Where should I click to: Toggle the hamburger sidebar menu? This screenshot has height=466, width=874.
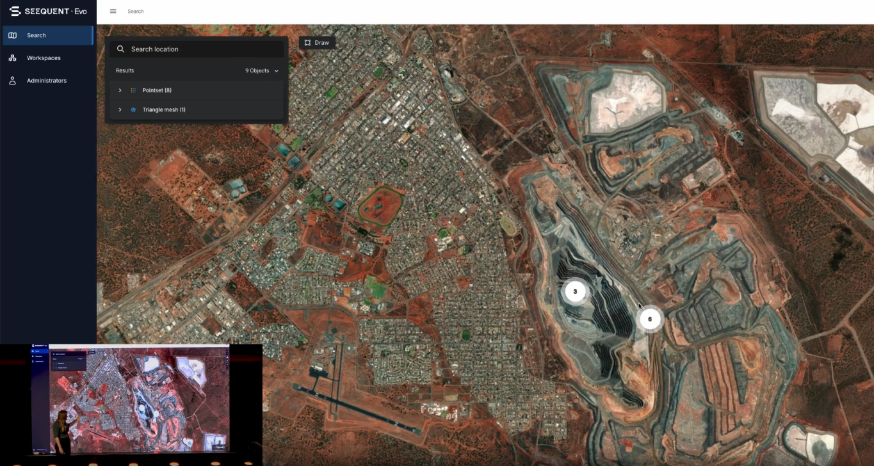coord(113,12)
